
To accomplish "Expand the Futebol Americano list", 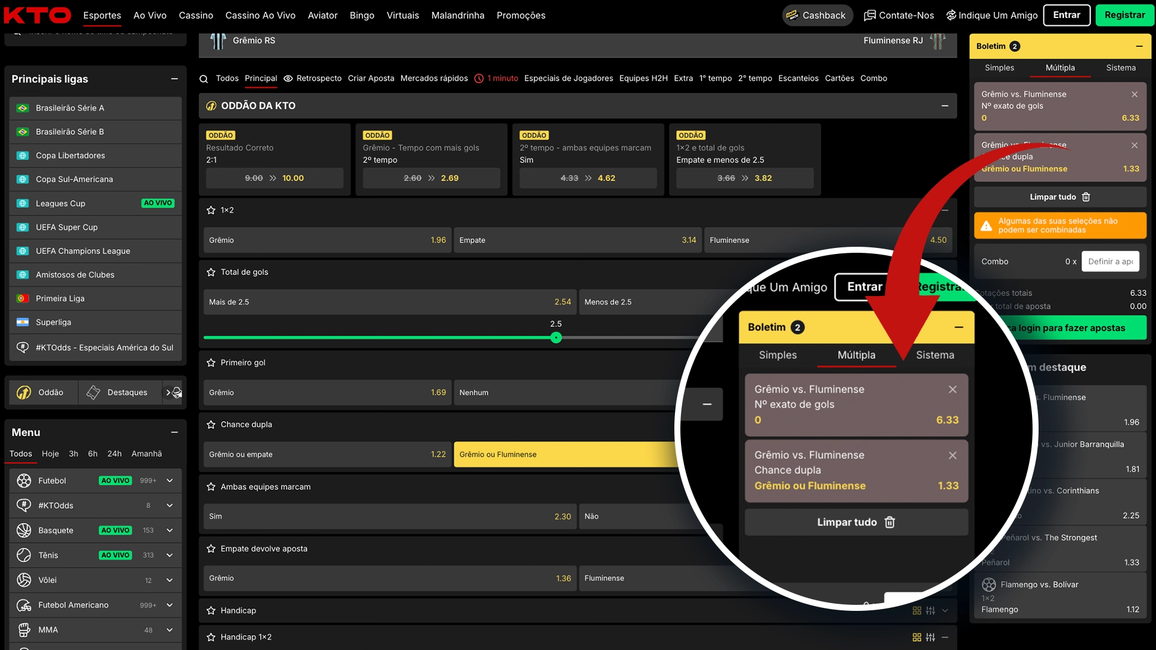I will click(170, 605).
